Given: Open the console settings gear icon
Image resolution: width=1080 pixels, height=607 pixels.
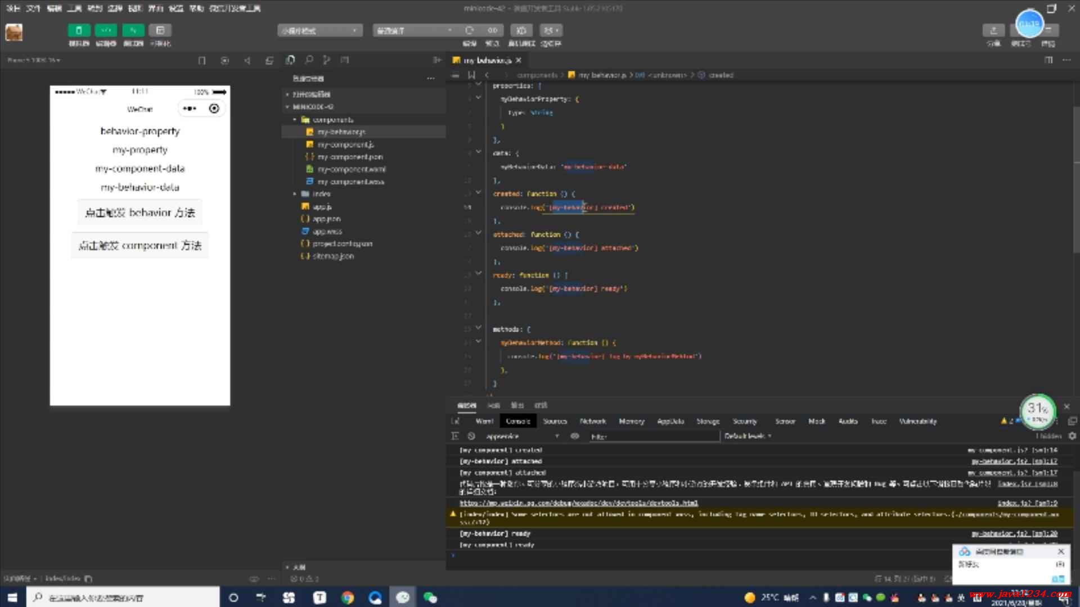Looking at the screenshot, I should click(x=1072, y=436).
